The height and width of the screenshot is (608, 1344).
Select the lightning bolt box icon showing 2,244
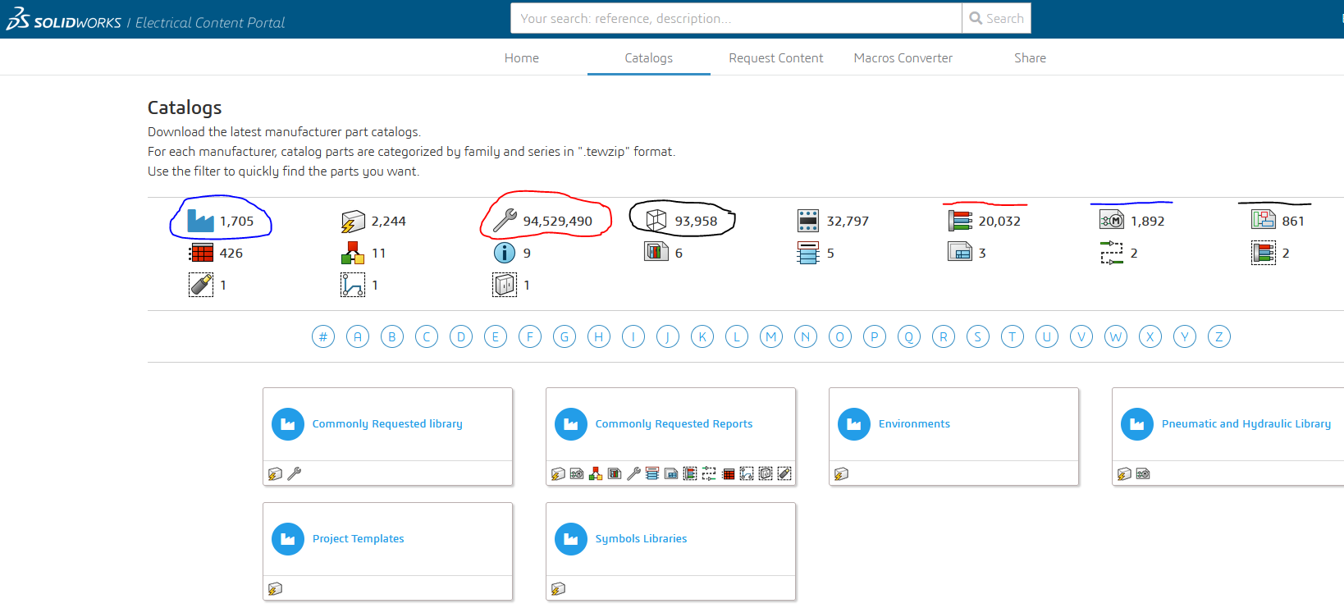coord(353,222)
